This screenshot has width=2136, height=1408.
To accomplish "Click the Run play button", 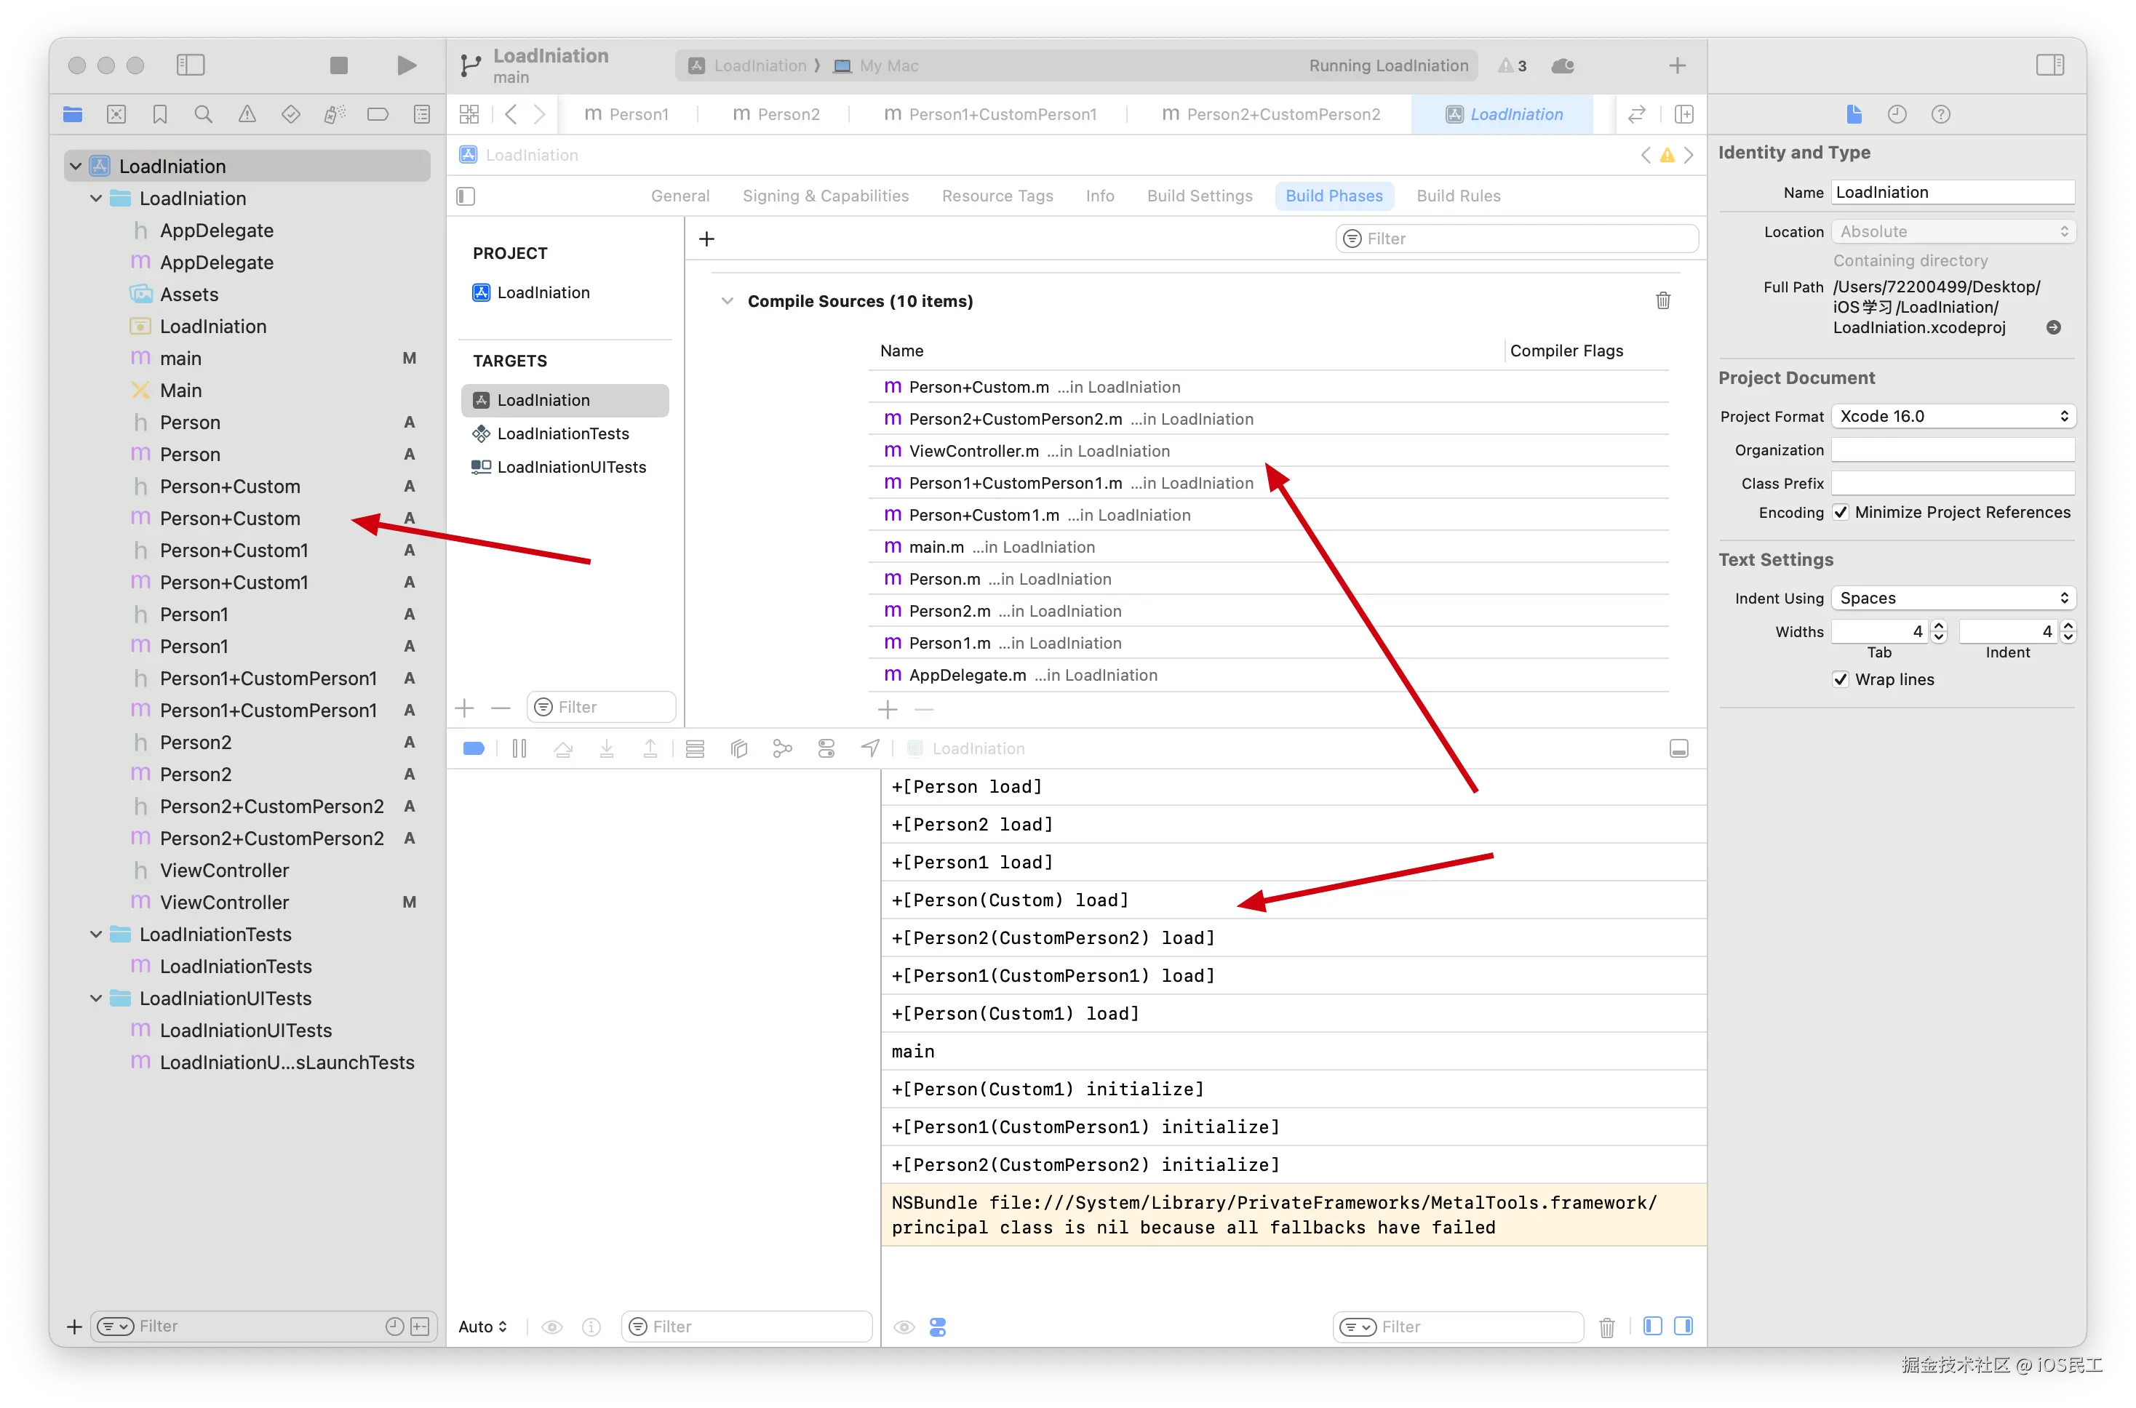I will tap(406, 65).
